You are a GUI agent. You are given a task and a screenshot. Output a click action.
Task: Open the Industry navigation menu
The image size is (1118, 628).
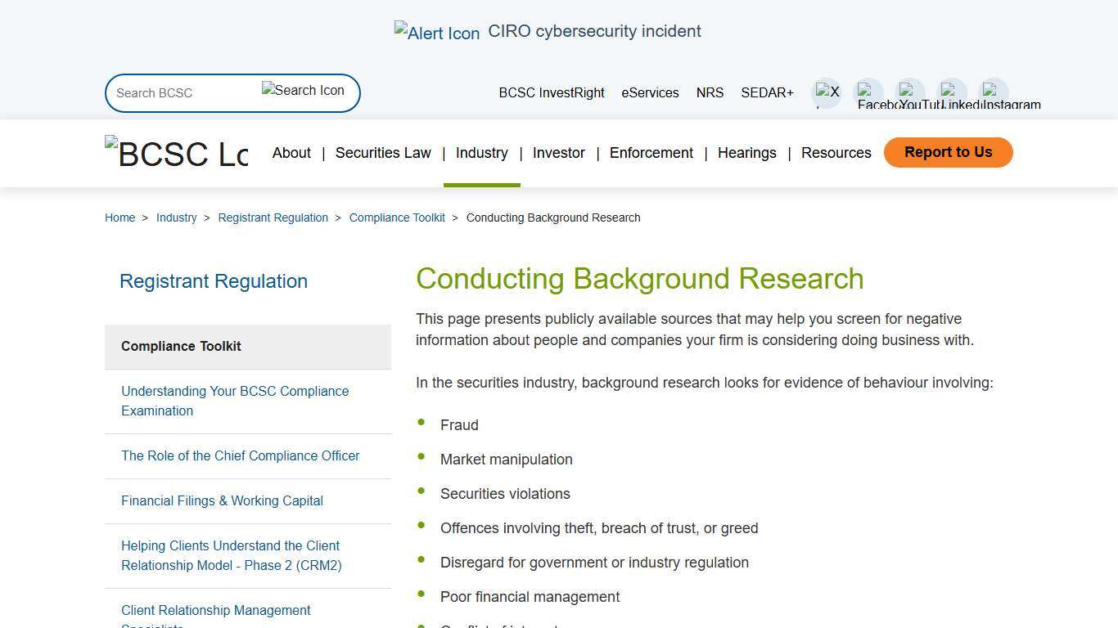pyautogui.click(x=481, y=153)
